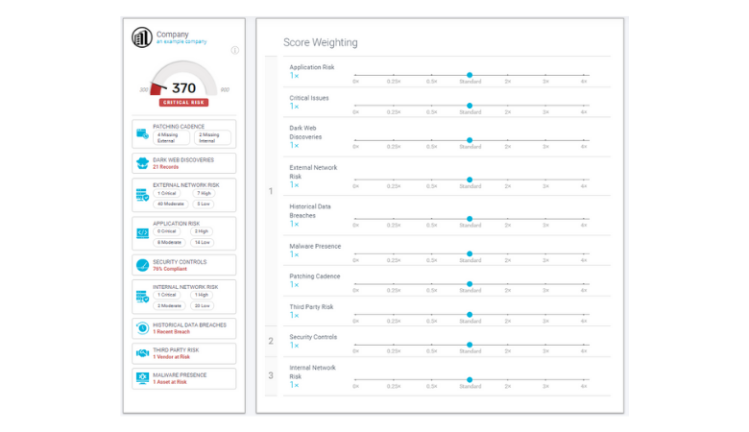This screenshot has width=749, height=432.
Task: Open the '4 Missing External' patching pill
Action: point(171,138)
